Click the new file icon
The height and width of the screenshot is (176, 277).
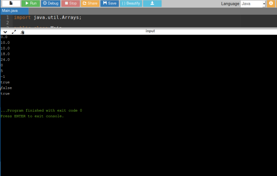pyautogui.click(x=11, y=3)
